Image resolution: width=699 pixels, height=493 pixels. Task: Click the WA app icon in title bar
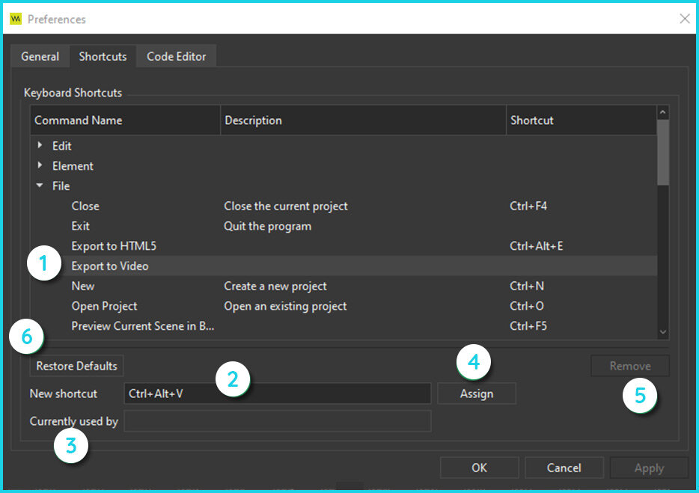tap(16, 19)
